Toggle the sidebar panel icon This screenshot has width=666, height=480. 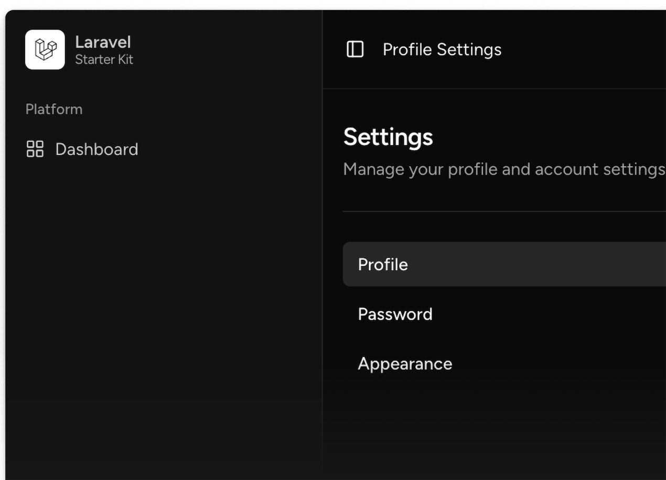[355, 49]
